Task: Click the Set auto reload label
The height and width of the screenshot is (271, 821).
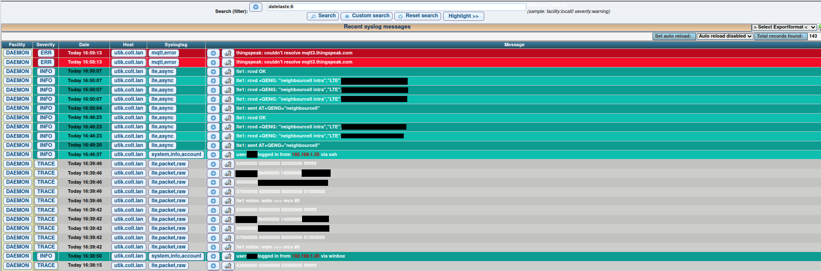Action: (674, 36)
